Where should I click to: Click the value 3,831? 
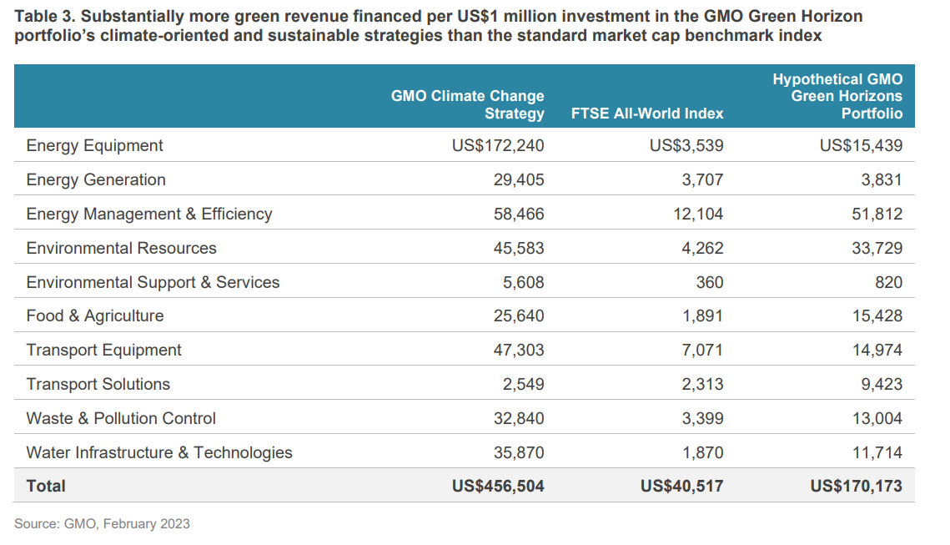[882, 180]
